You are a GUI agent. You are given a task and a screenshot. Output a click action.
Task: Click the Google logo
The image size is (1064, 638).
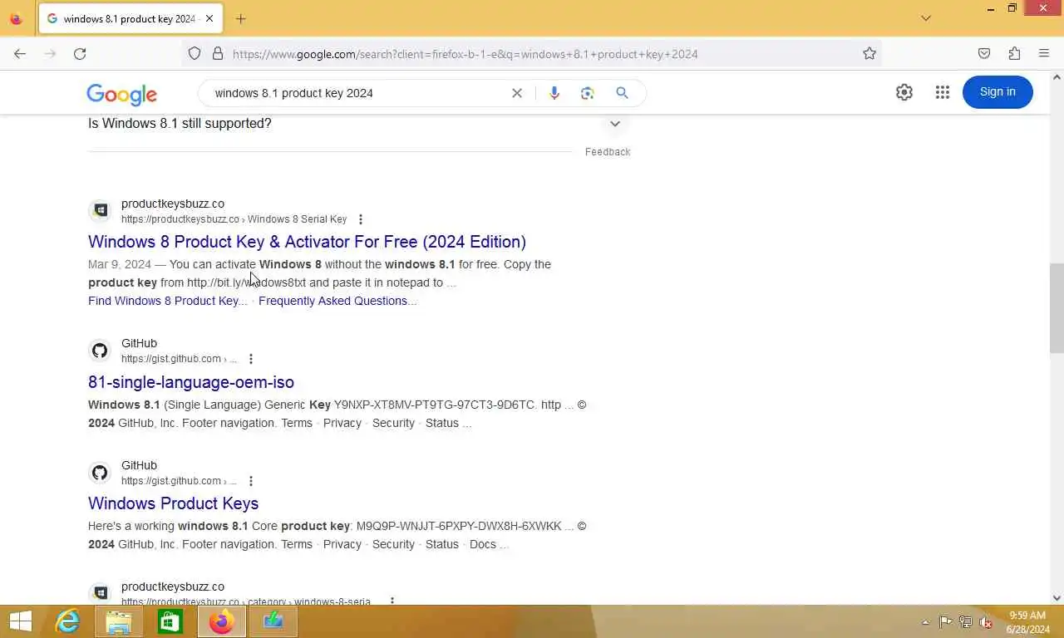(x=121, y=95)
